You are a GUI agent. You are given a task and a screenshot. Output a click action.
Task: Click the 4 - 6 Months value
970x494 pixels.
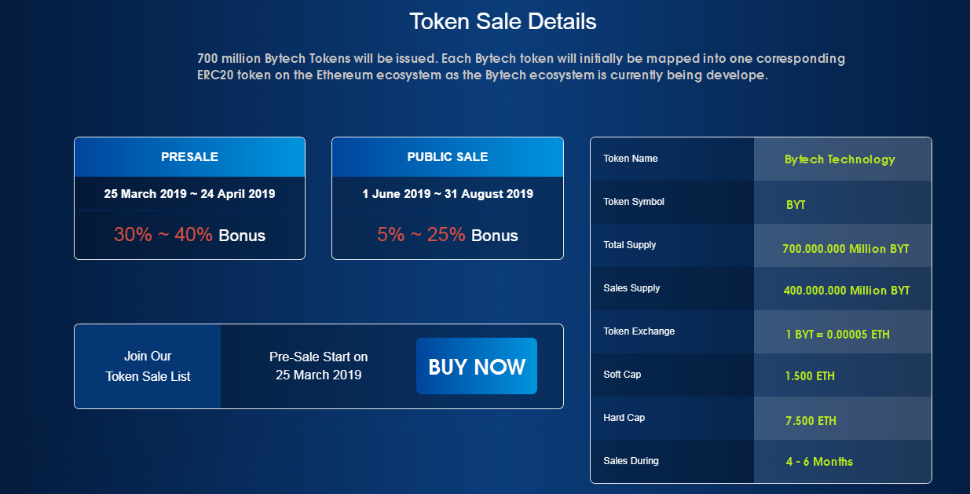coord(819,462)
